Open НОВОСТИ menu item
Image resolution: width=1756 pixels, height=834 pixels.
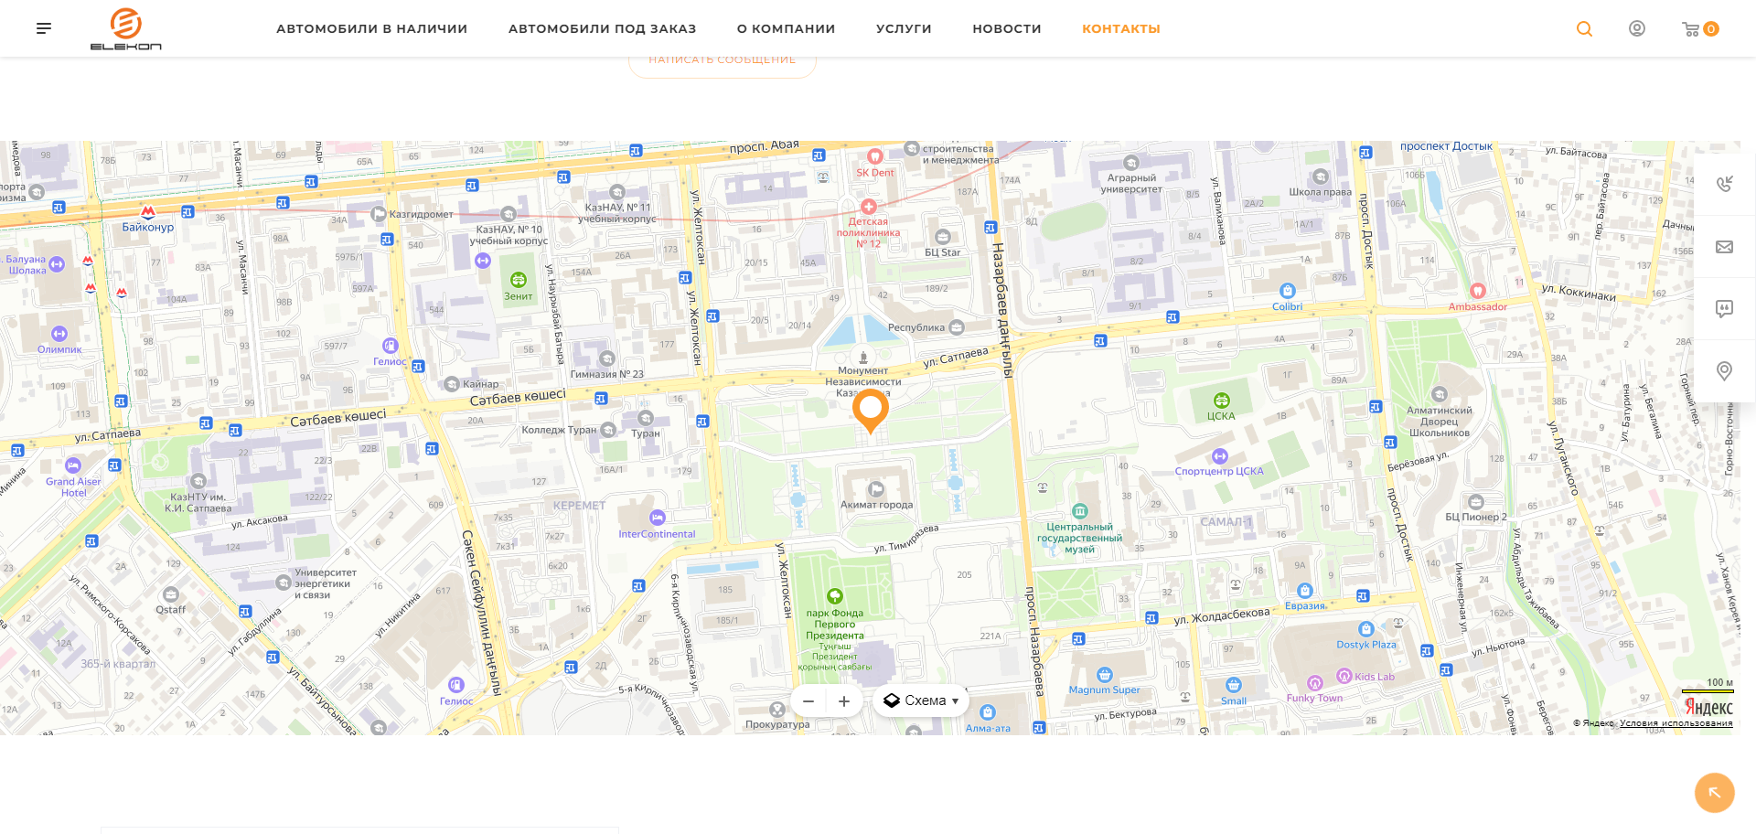click(x=1007, y=28)
